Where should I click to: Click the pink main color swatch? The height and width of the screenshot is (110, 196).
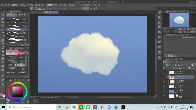click(x=2, y=95)
